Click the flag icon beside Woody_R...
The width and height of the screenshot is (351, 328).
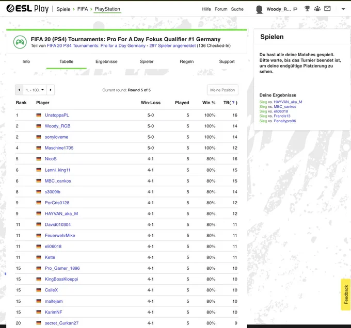tap(295, 9)
